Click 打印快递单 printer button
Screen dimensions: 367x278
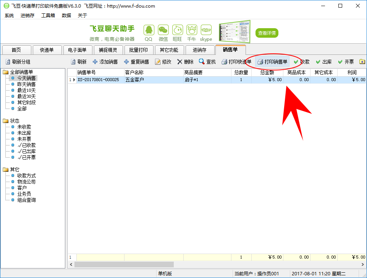pos(236,62)
